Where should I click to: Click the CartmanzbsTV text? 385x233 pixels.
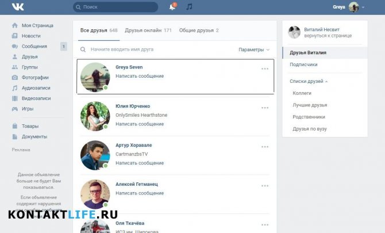pyautogui.click(x=132, y=154)
